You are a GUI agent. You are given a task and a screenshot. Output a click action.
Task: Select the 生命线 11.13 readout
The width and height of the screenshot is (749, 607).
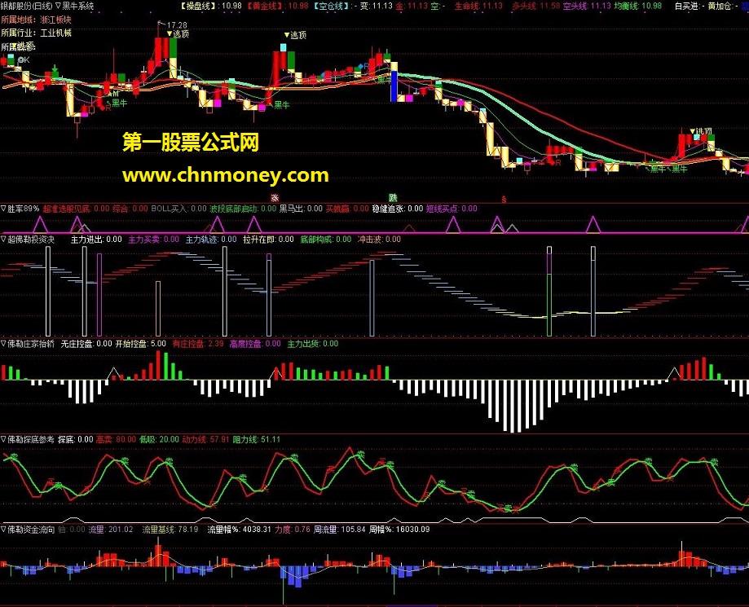478,7
